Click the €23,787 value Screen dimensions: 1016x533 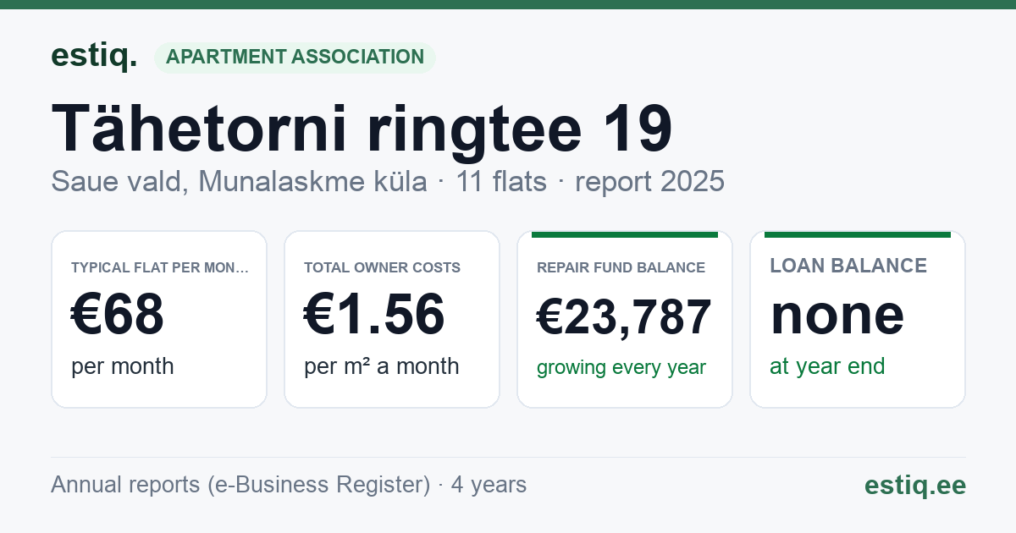[x=624, y=318]
